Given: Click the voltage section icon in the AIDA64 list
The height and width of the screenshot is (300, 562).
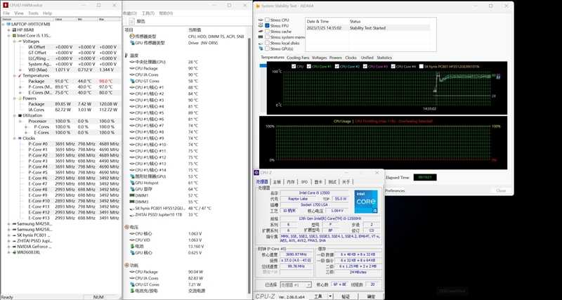Looking at the screenshot, I should click(x=126, y=227).
